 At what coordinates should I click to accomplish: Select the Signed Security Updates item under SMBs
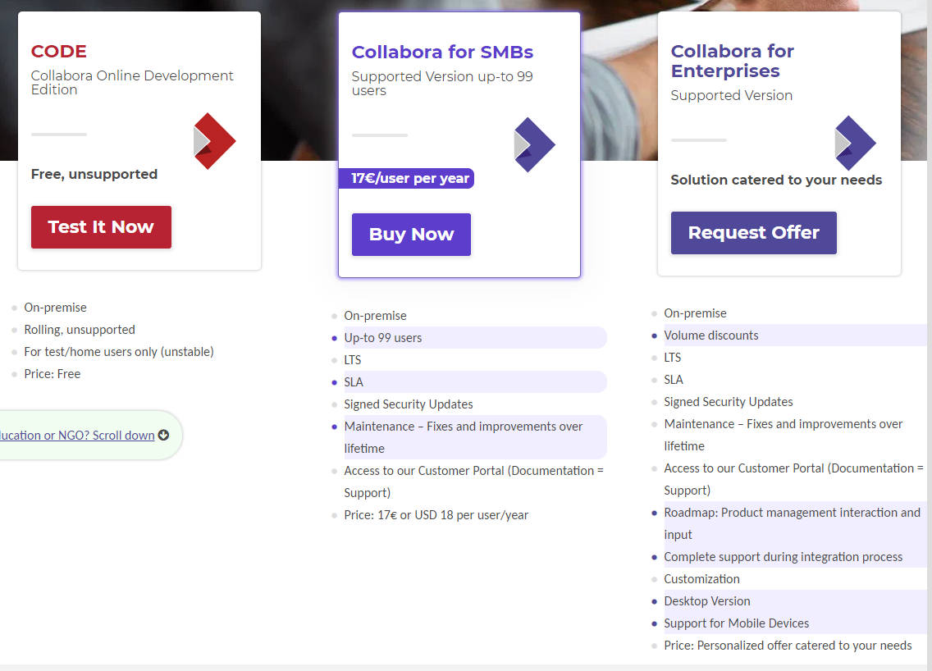pyautogui.click(x=409, y=404)
